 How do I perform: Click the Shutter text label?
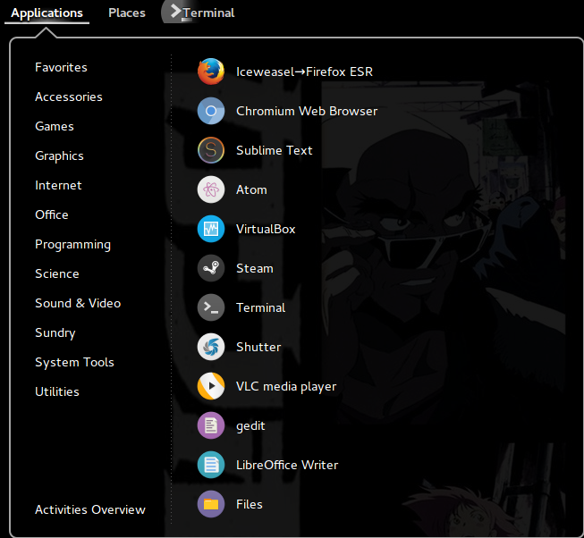[x=258, y=347]
